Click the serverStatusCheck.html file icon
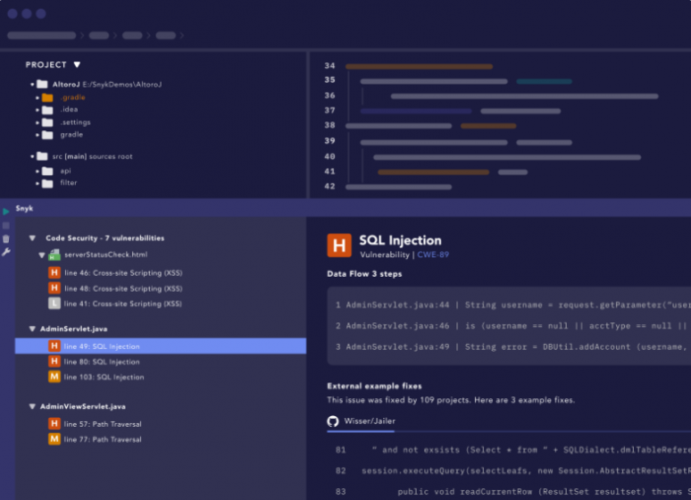 pos(54,255)
